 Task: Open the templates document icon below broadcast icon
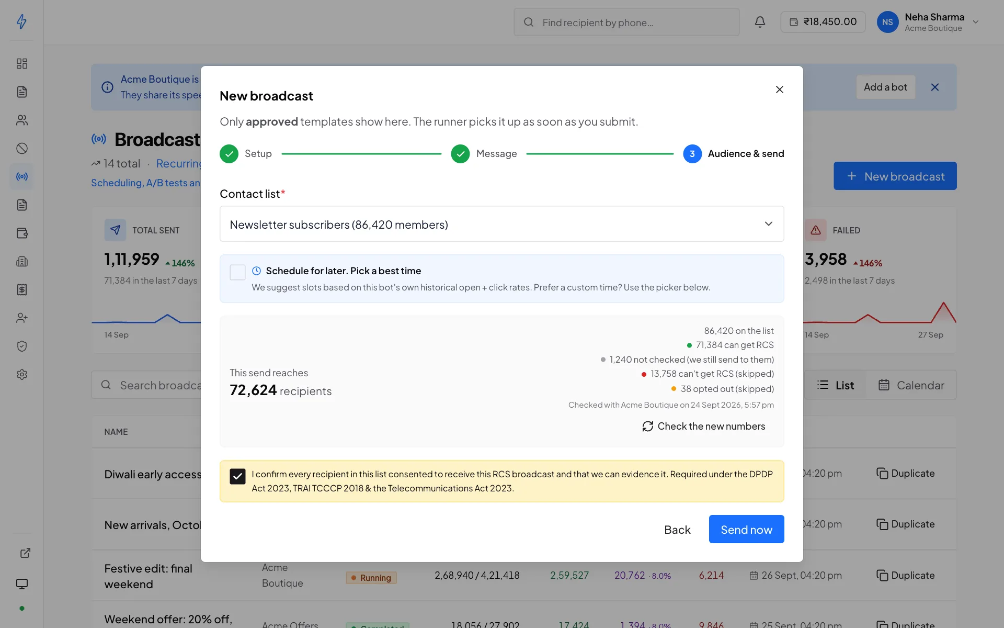21,205
